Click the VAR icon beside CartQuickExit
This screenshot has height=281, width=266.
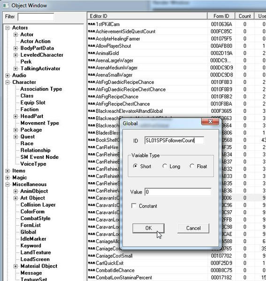91,263
